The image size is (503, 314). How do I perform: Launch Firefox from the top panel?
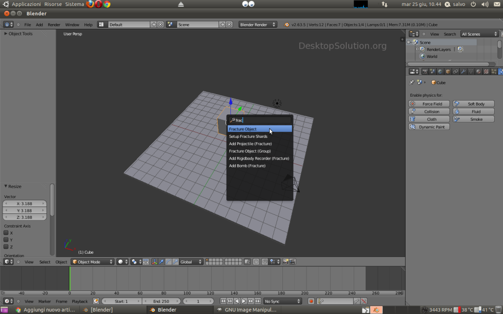(90, 4)
